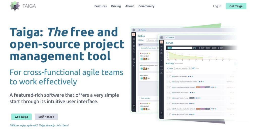Viewport: 258px width, 136px height.
Task: Collapse the Main swimlane section
Action: coord(140,98)
